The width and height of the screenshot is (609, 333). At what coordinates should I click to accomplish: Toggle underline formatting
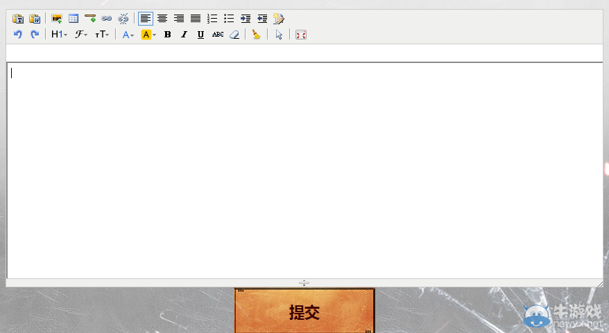pyautogui.click(x=200, y=35)
